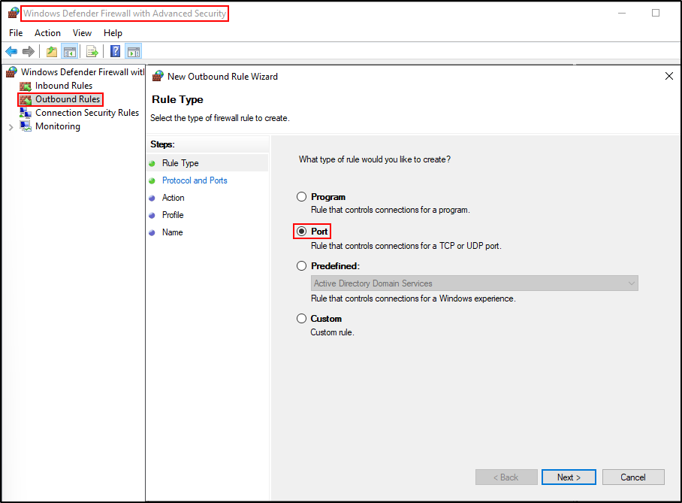Screen dimensions: 682x503
Task: Minimize the firewall window
Action: pyautogui.click(x=622, y=13)
